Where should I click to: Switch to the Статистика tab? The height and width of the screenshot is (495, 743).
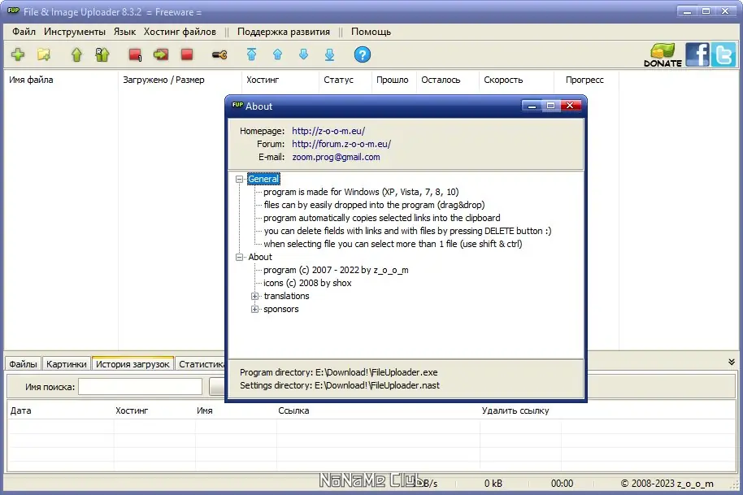(201, 364)
